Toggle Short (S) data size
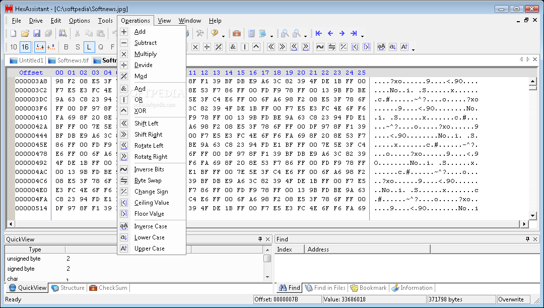 click(x=78, y=47)
